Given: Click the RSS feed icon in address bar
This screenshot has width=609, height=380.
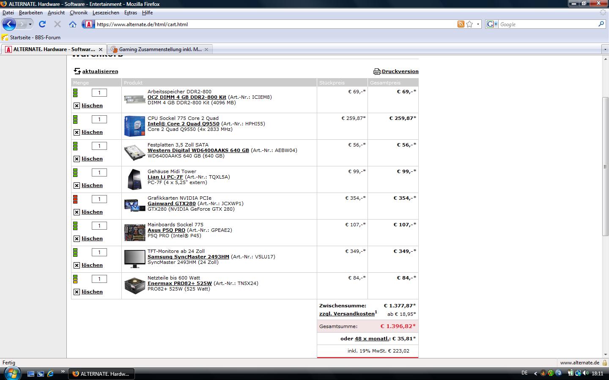Looking at the screenshot, I should pos(461,24).
